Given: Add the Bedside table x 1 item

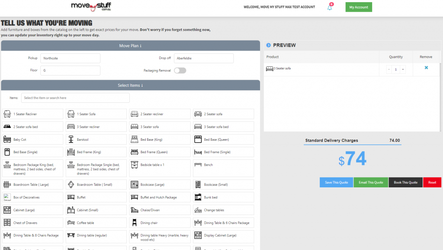Looking at the screenshot, I should click(x=160, y=168).
